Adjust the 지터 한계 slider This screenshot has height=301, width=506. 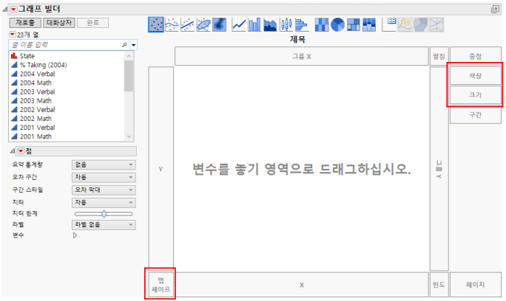tap(104, 214)
